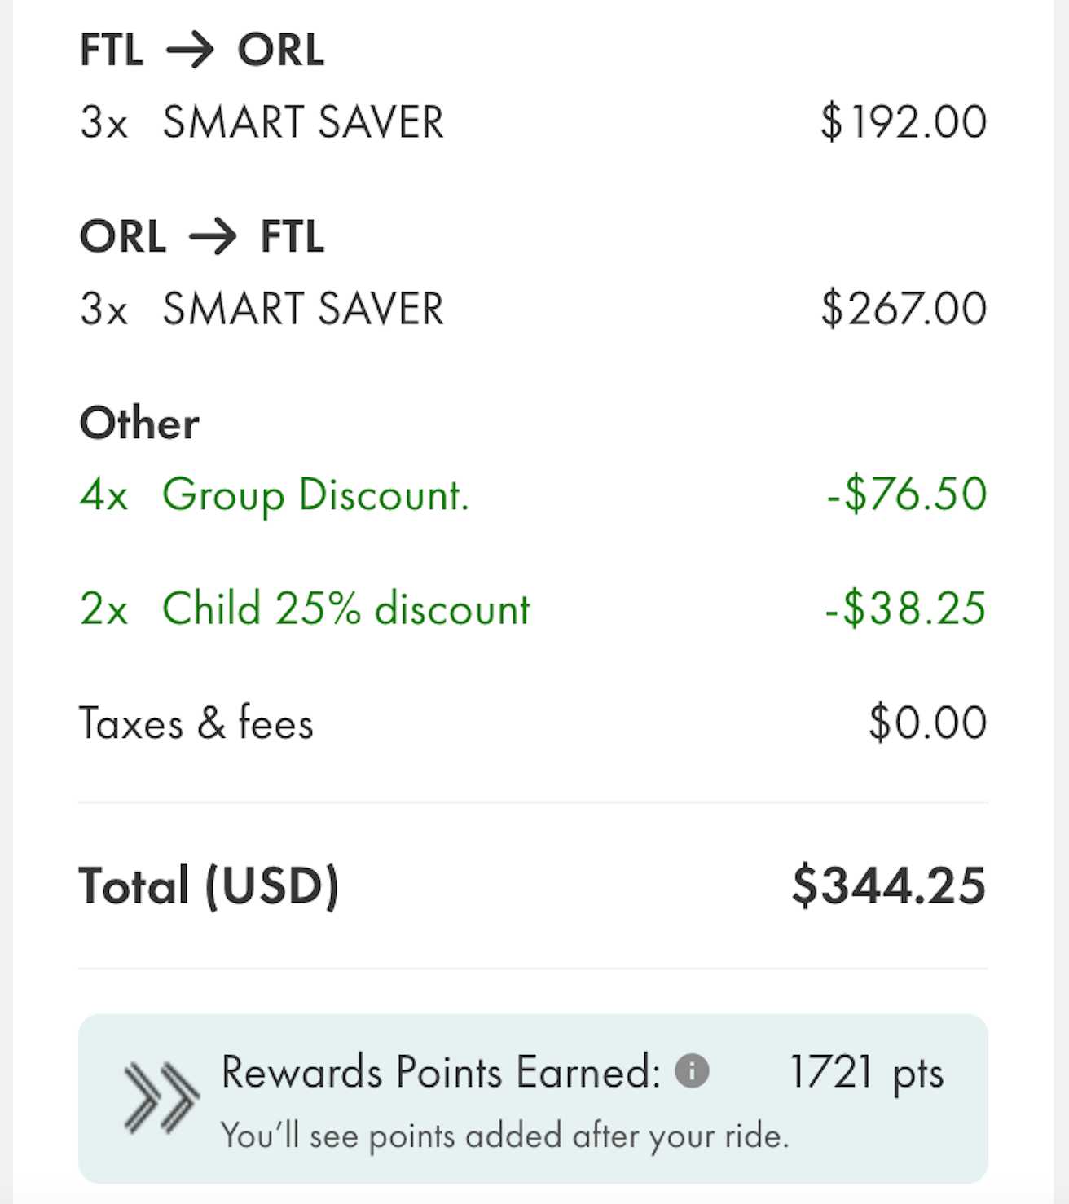Select the ORL → FTL route heading
This screenshot has width=1069, height=1204.
pyautogui.click(x=202, y=236)
